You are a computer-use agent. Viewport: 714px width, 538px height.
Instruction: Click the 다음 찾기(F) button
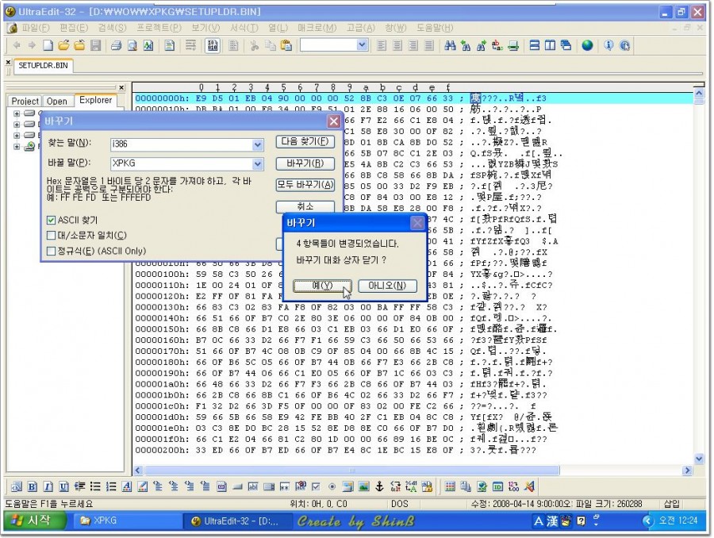click(305, 142)
